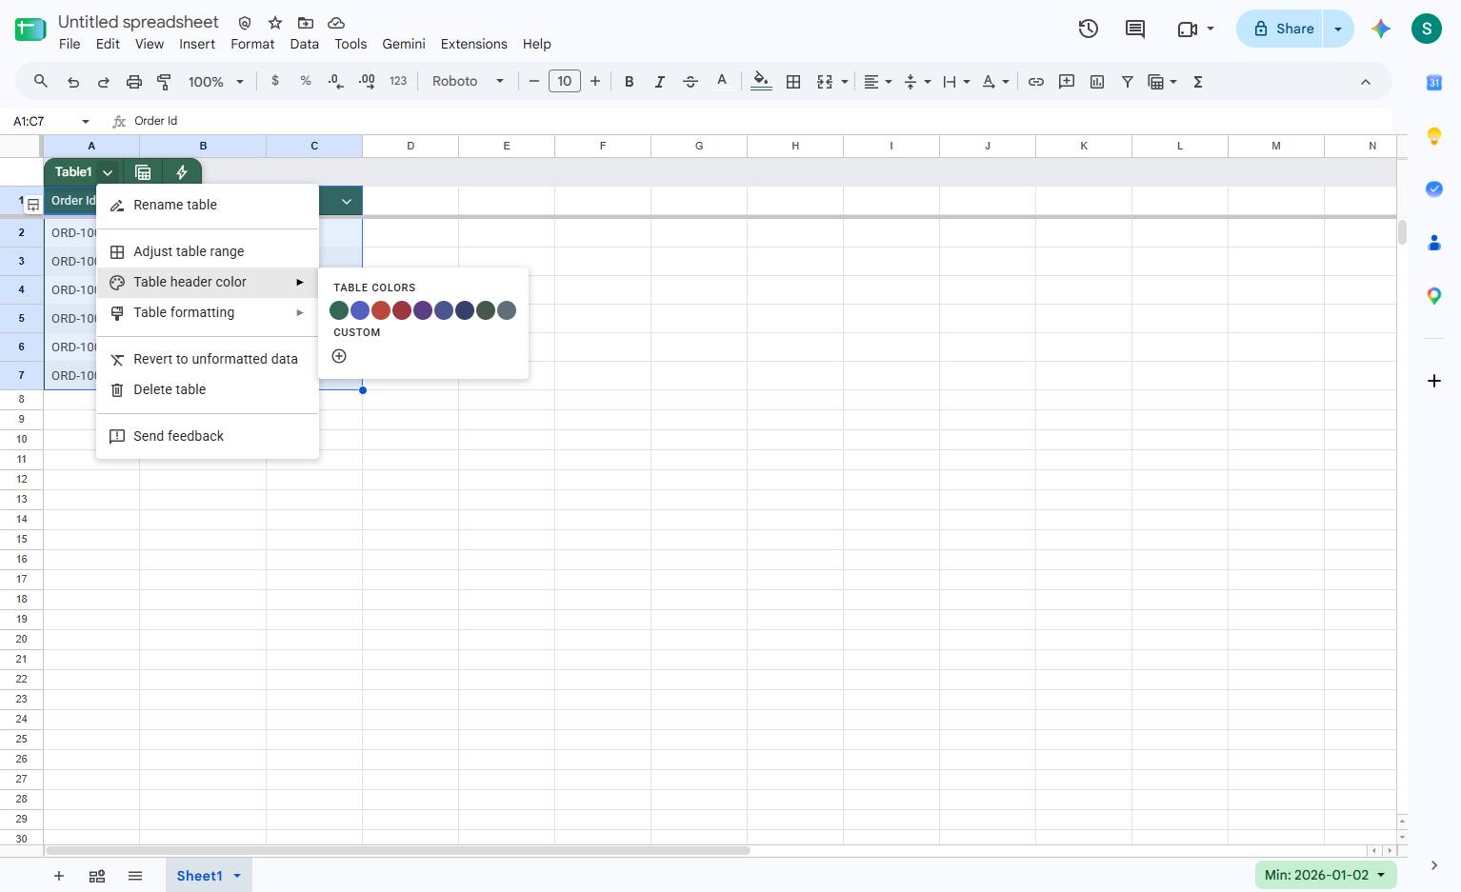This screenshot has width=1461, height=892.
Task: Open the Sheet1 tab options arrow
Action: (237, 876)
